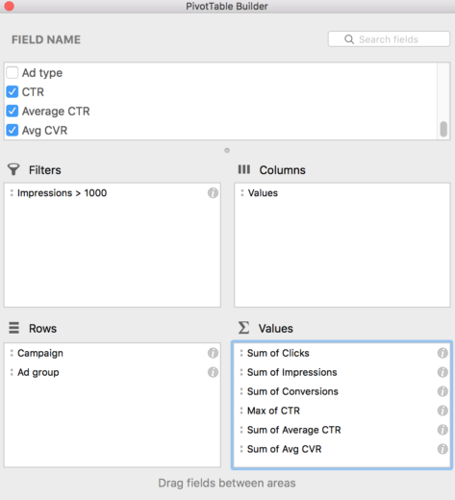This screenshot has height=500, width=455.
Task: Enable the Ad type field checkbox
Action: [13, 73]
